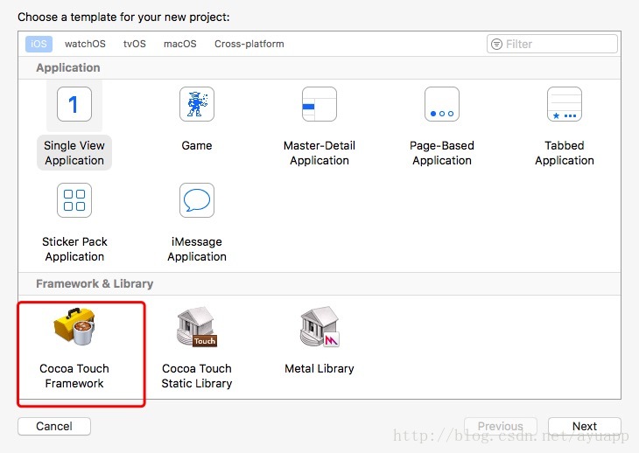The height and width of the screenshot is (453, 639).
Task: Click the "Sticker Pack Application" label
Action: pyautogui.click(x=74, y=249)
